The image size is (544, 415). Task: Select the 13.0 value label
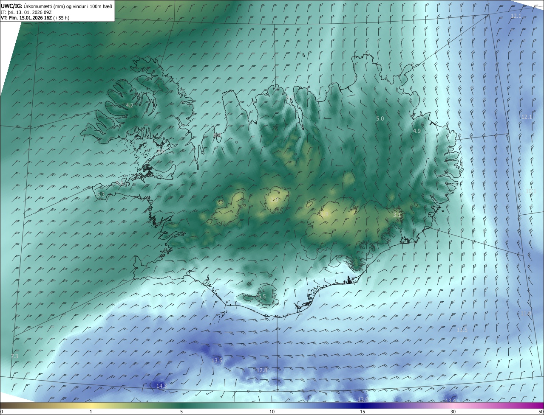[x=363, y=399]
